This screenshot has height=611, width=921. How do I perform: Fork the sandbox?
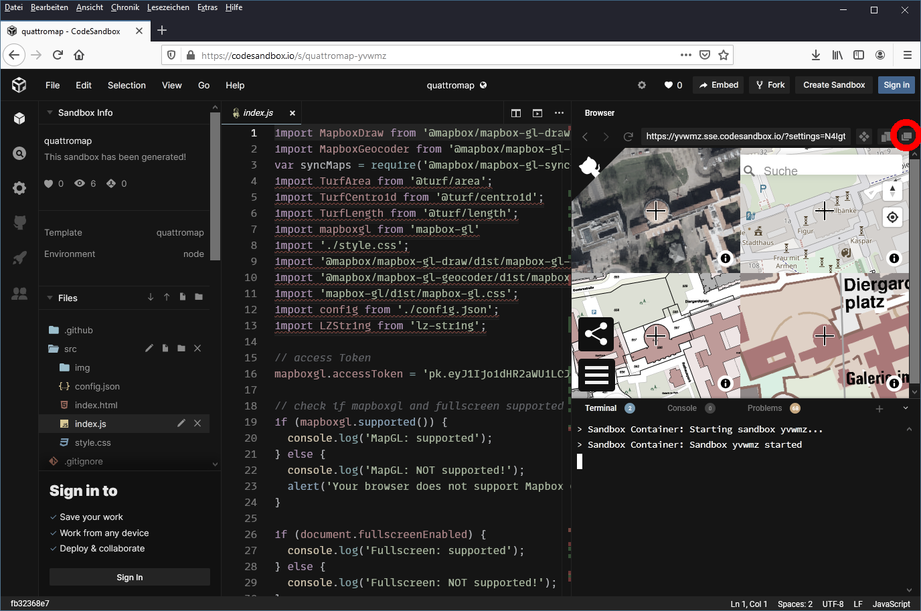[x=770, y=85]
